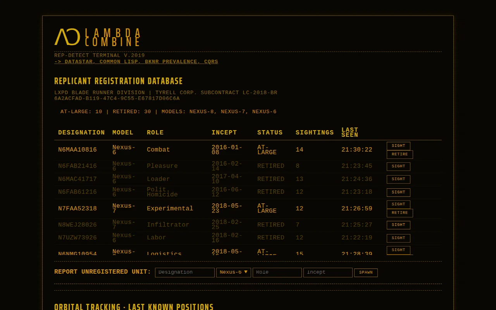Click last seen time 21:26:59

click(357, 208)
